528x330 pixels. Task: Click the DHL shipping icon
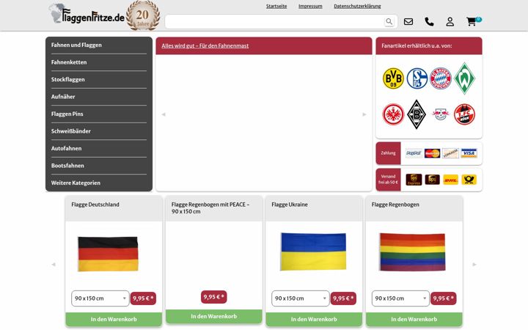point(450,180)
